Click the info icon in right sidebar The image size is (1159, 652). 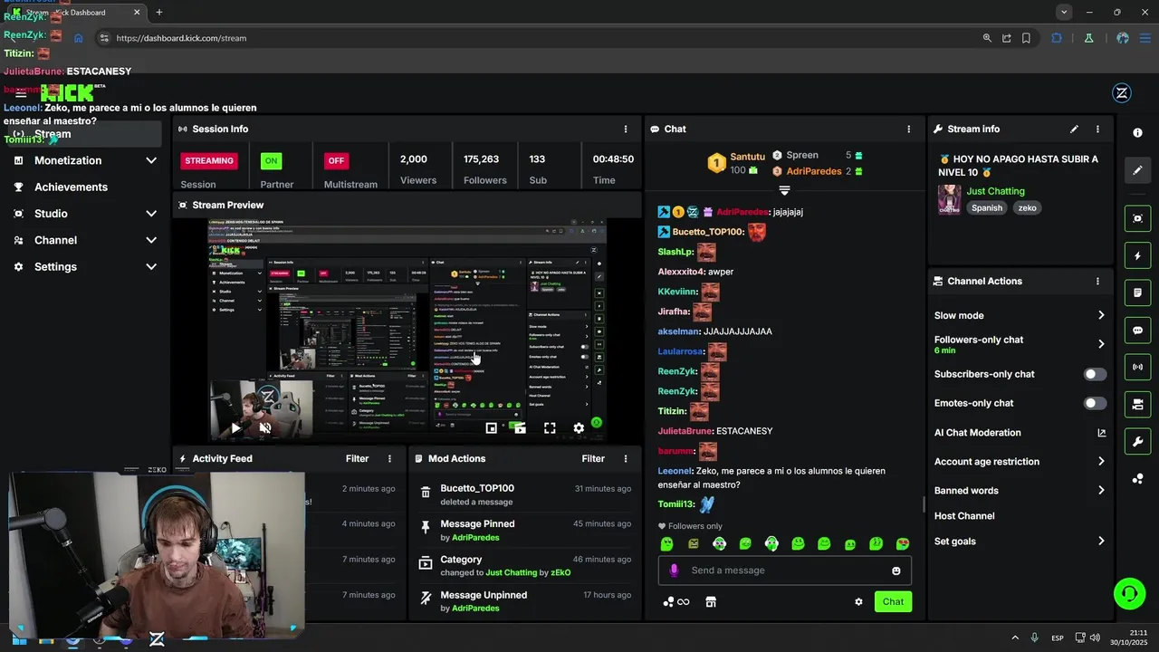[x=1138, y=132]
